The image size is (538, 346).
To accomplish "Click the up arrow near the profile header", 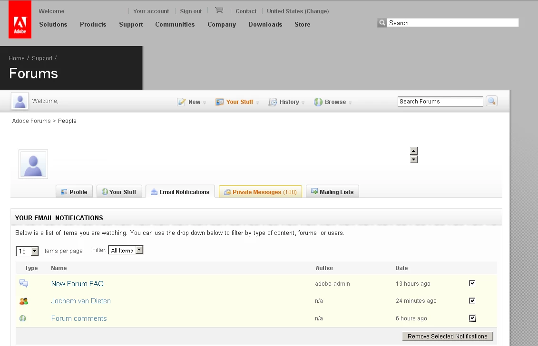I will pos(414,151).
